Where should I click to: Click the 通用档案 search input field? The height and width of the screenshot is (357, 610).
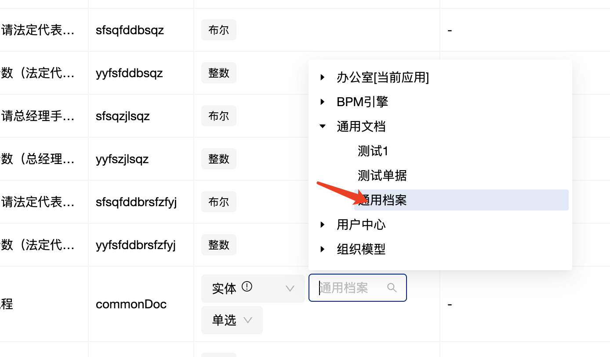click(350, 288)
